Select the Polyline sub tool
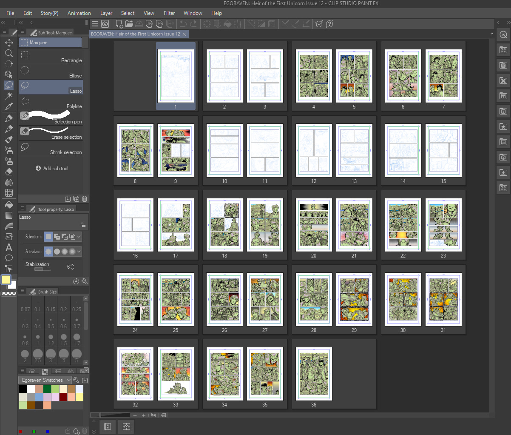The image size is (511, 435). point(51,103)
